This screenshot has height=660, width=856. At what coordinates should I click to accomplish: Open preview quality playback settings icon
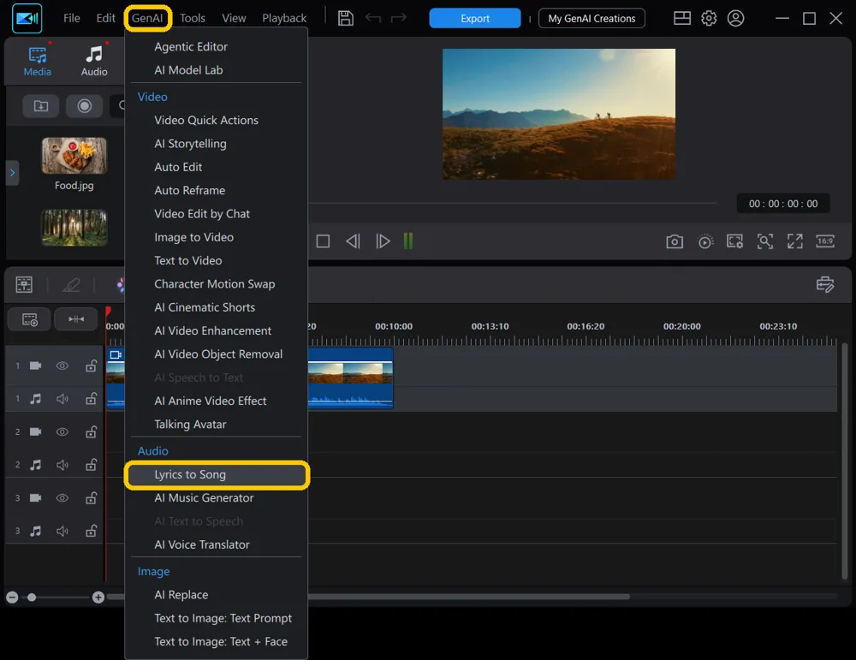pyautogui.click(x=705, y=241)
